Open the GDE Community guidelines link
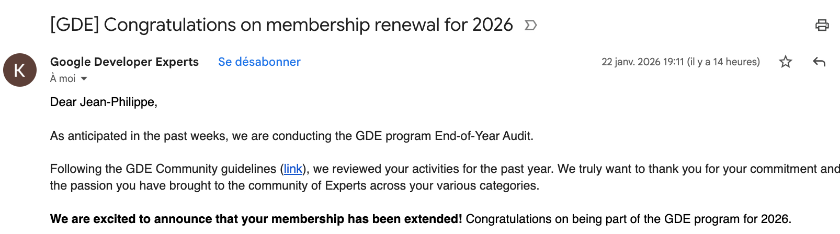Screen dimensions: 840x234 click(x=293, y=169)
